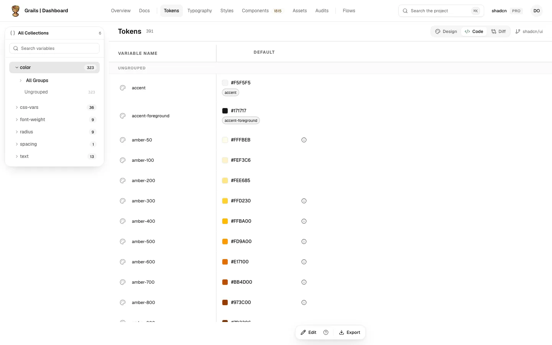Click the #FEE685 hex value
This screenshot has height=345, width=552.
tap(241, 181)
